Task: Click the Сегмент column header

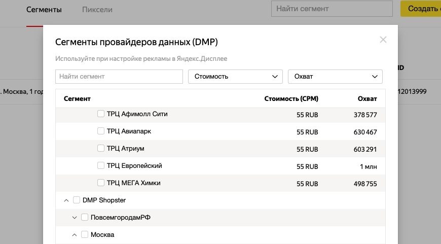Action: click(x=77, y=99)
